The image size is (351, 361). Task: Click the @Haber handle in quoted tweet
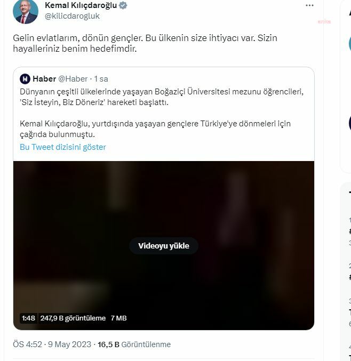(73, 79)
